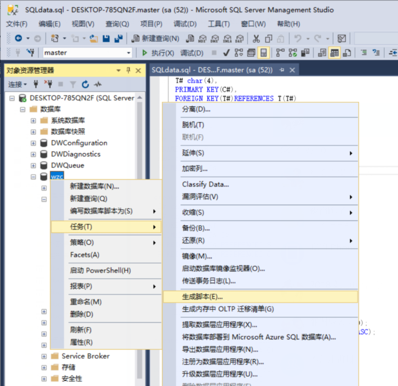Viewport: 398px width, 386px height.
Task: Click the parse checkmark icon
Action: (x=226, y=53)
